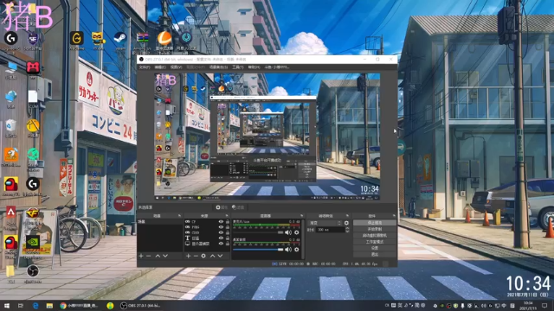Open the 编辑(E) menu
The image size is (554, 311).
click(x=160, y=67)
